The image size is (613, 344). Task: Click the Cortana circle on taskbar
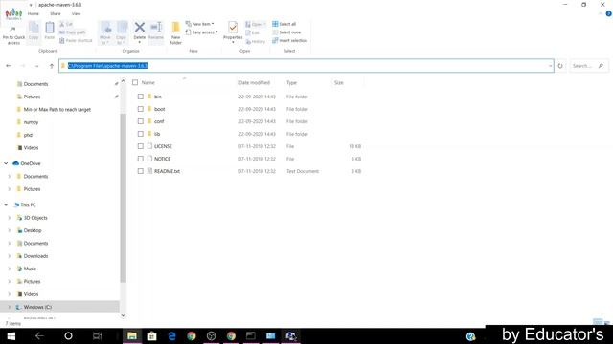68,335
